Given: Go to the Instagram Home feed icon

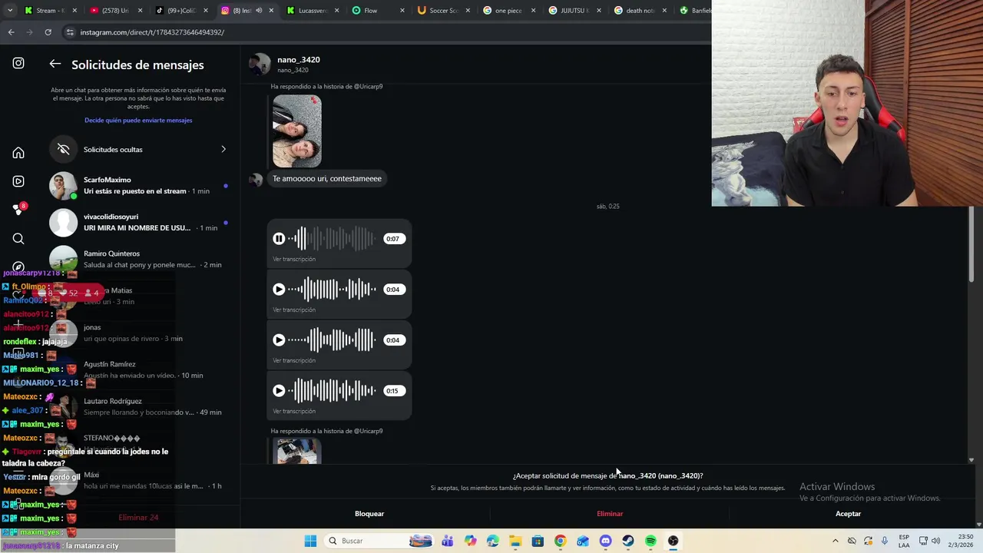Looking at the screenshot, I should 18,153.
